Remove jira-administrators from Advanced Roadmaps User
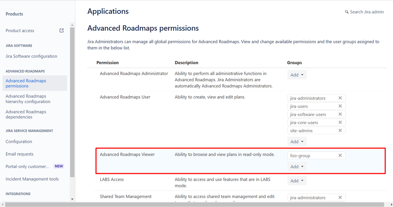 pyautogui.click(x=340, y=98)
